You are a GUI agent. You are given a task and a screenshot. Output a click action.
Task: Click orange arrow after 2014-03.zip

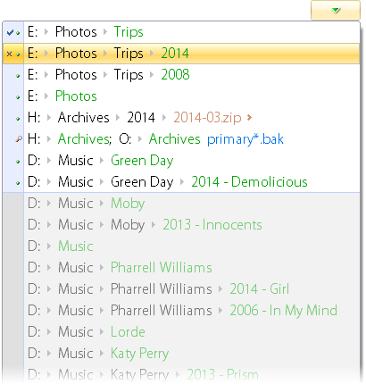coord(249,118)
